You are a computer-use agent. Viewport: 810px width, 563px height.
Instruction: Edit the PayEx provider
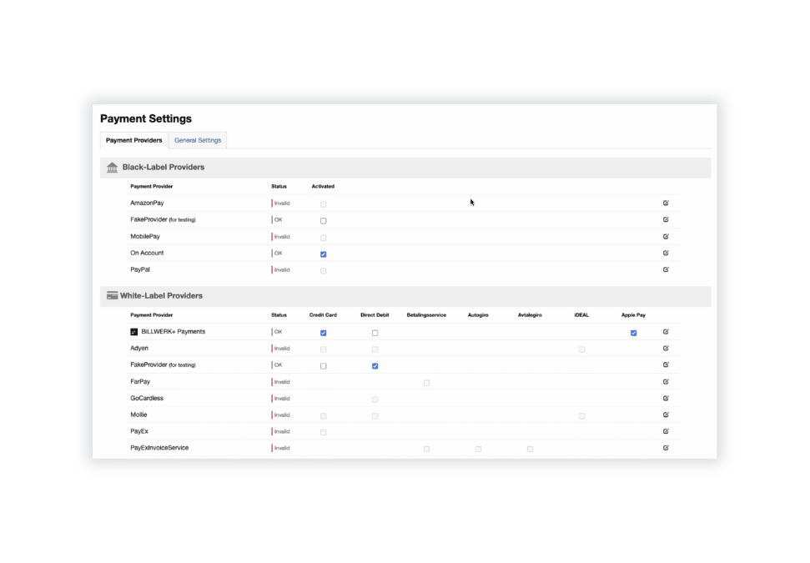(666, 431)
